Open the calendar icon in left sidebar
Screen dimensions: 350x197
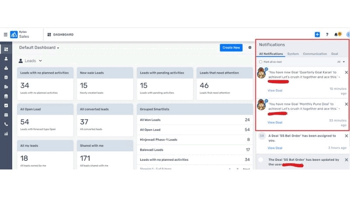(x=6, y=115)
